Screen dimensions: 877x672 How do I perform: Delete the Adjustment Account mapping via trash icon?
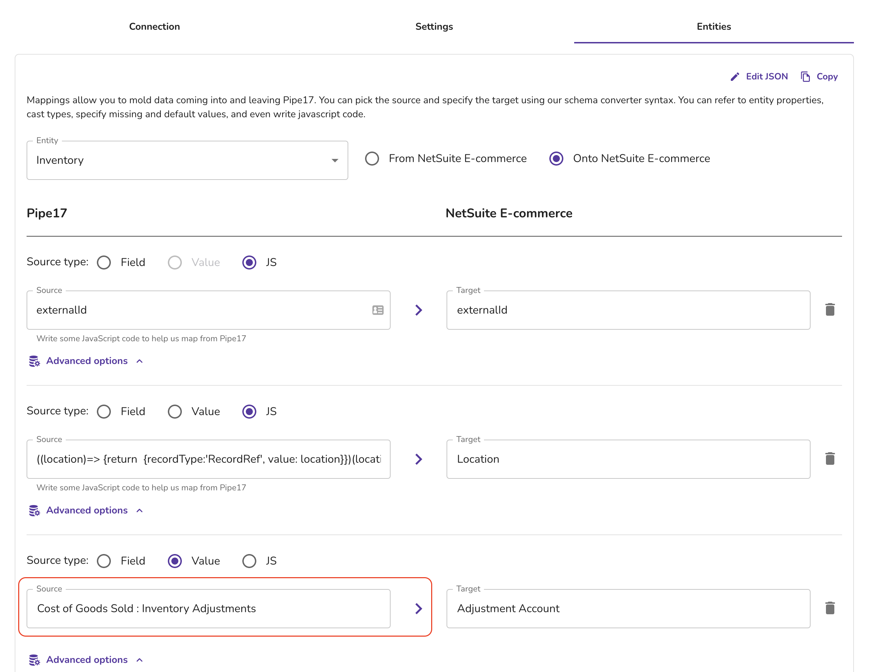[x=830, y=608]
